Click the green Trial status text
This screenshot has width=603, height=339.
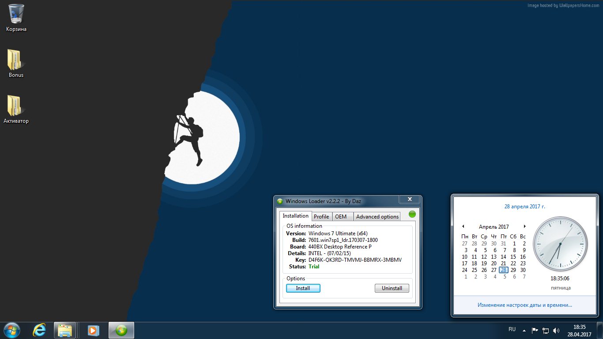click(x=314, y=267)
